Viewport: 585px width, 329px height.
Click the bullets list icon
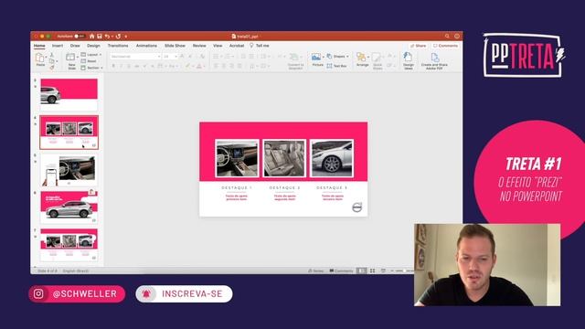tap(216, 56)
